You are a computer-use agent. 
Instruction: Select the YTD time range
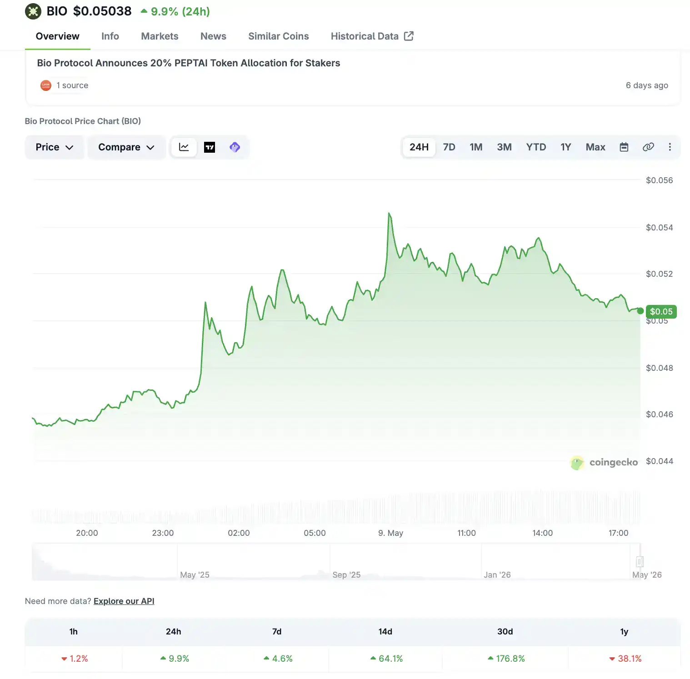(536, 147)
